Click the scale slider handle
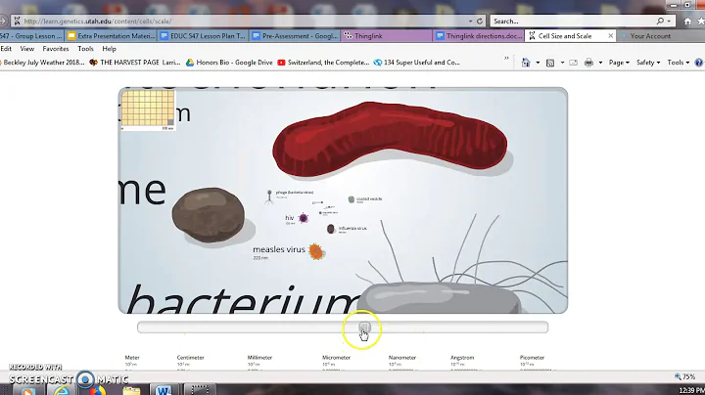 tap(364, 328)
